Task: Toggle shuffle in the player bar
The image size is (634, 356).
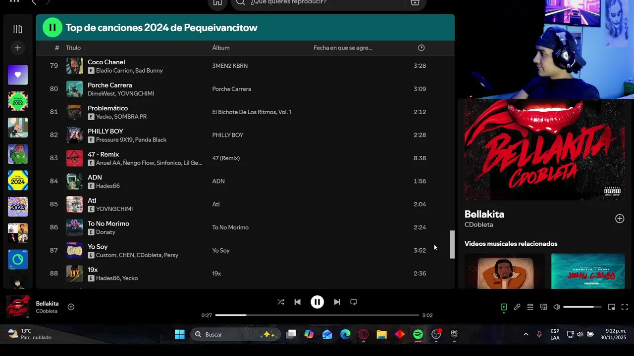Action: click(x=281, y=302)
